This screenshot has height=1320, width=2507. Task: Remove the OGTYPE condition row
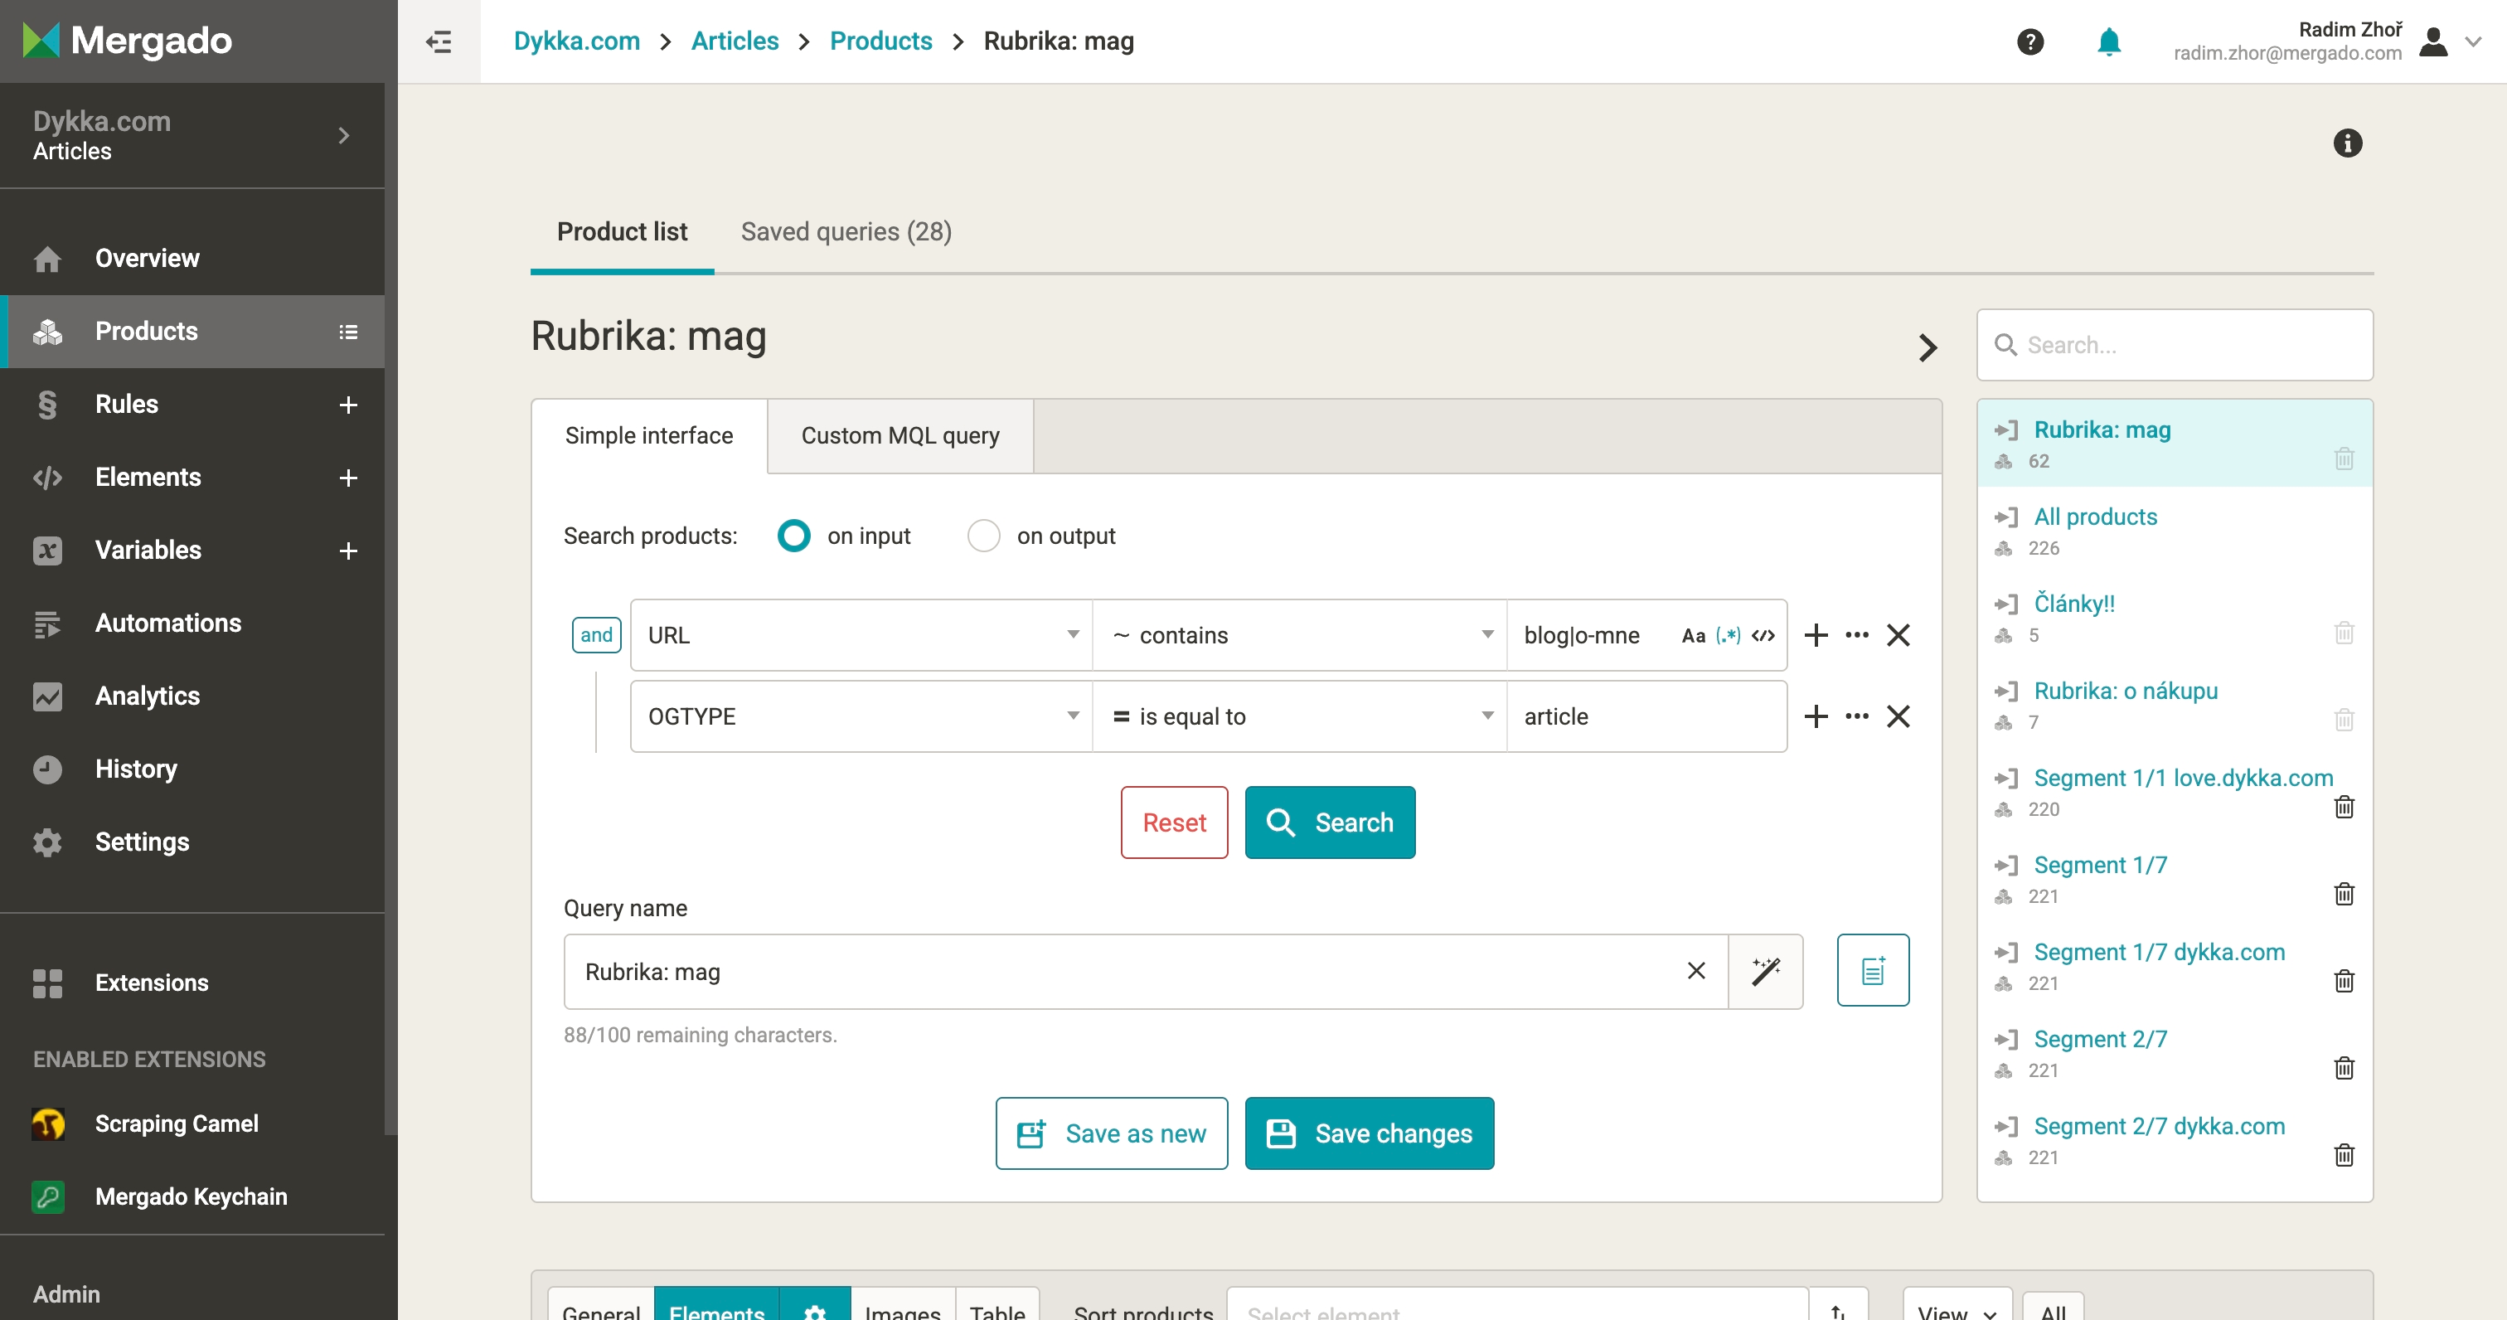click(1898, 716)
